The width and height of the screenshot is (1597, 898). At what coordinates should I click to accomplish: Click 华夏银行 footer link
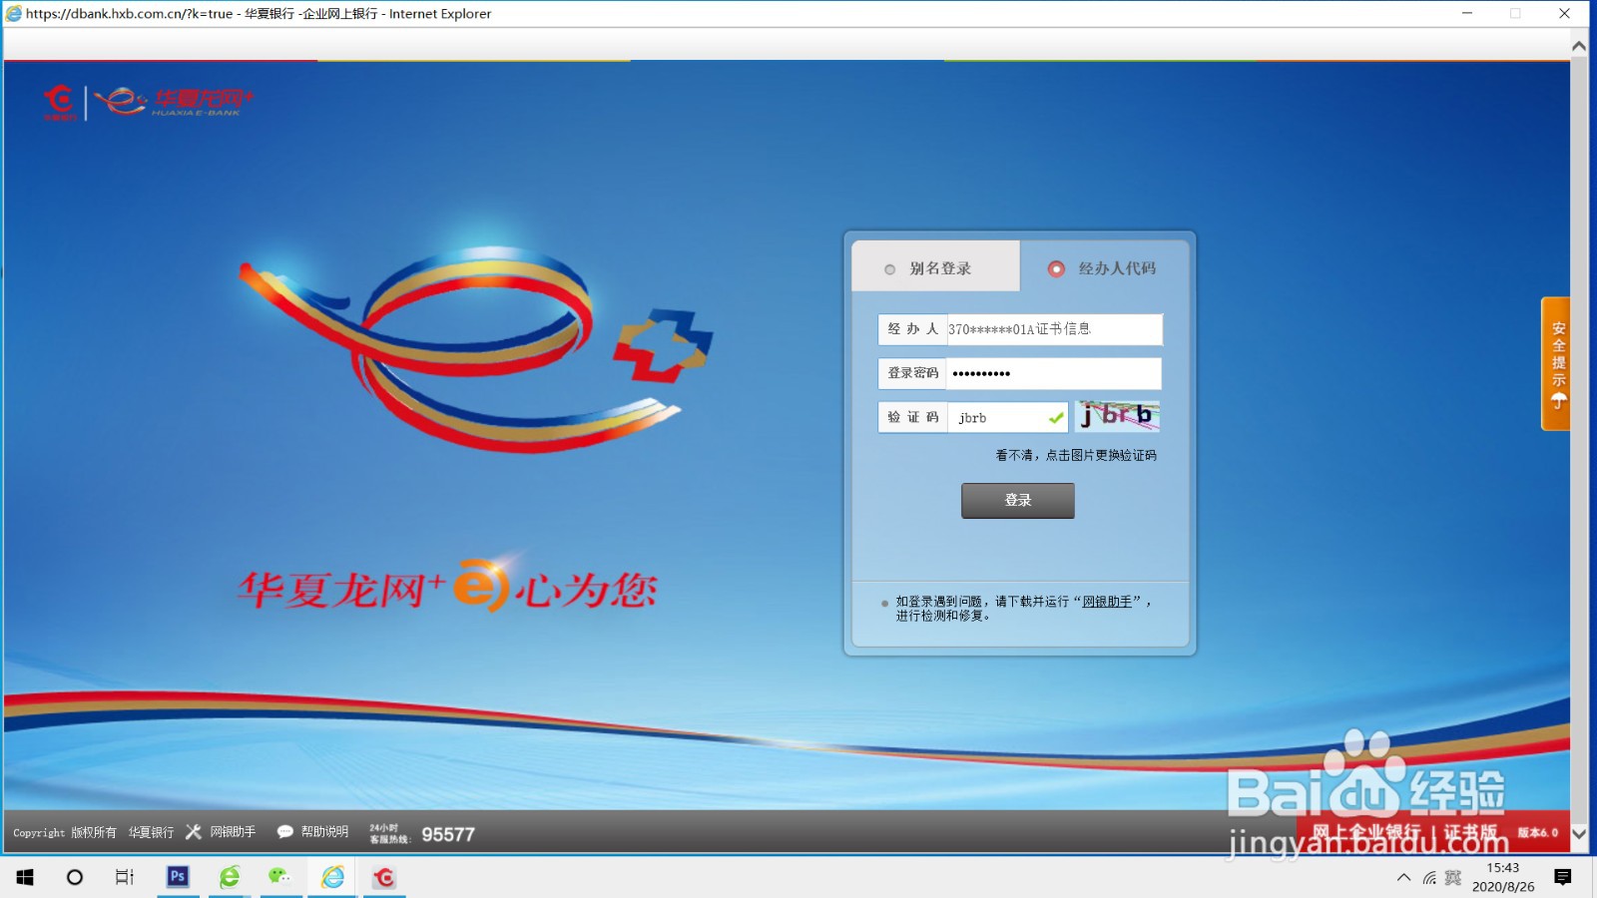pos(151,832)
